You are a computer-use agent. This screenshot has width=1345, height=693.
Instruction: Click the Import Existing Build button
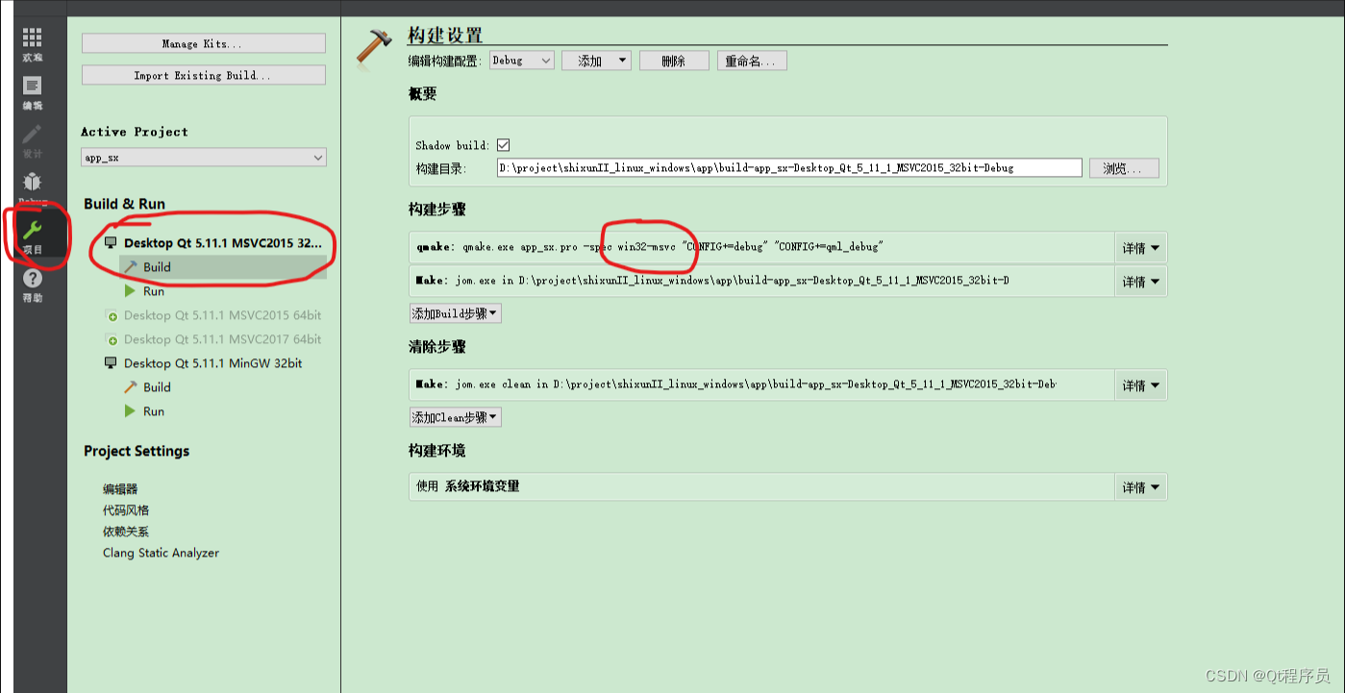coord(204,75)
